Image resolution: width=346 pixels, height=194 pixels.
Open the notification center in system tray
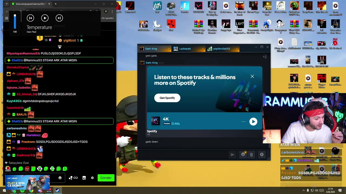(x=340, y=190)
